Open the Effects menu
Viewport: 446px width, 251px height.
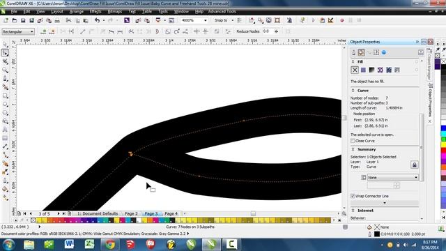coord(95,12)
